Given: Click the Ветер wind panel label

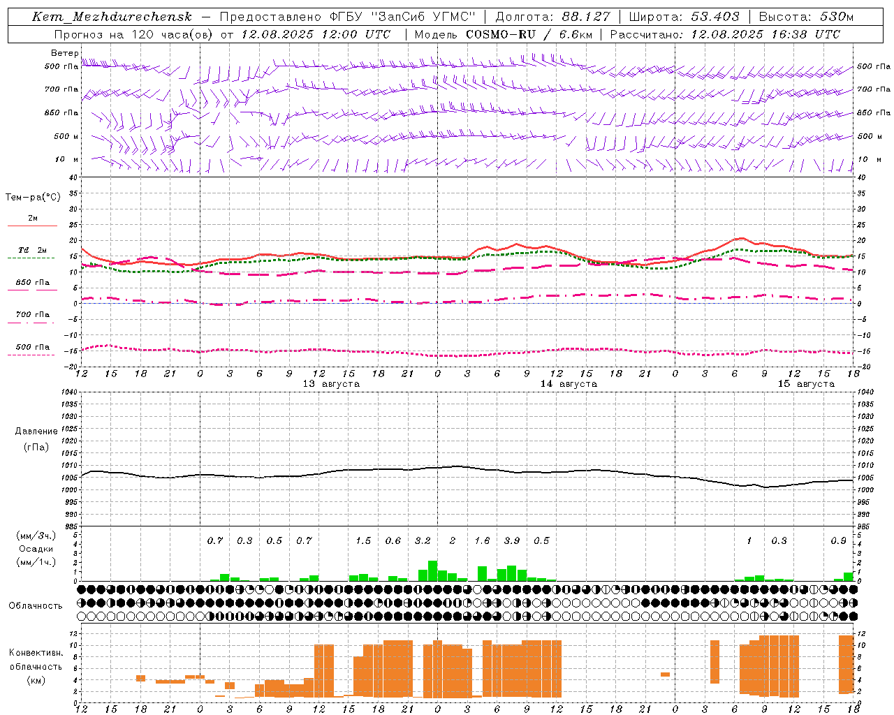Looking at the screenshot, I should click(x=64, y=53).
